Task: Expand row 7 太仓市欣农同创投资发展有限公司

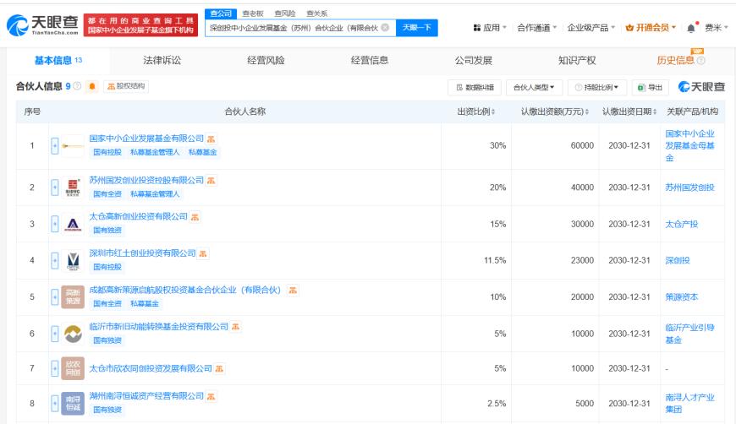Action: tap(55, 368)
